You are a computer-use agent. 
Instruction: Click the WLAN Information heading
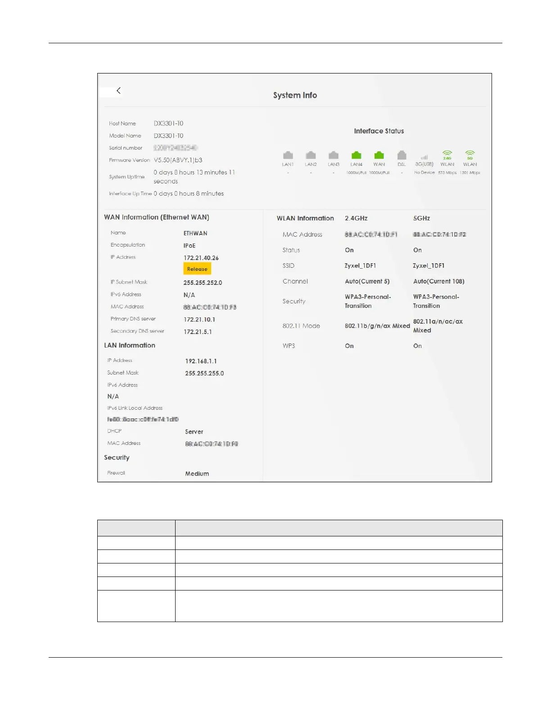pos(305,218)
